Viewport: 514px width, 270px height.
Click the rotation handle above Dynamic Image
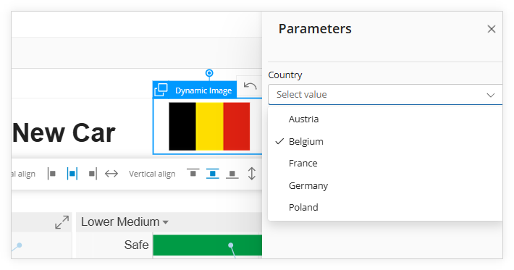tap(209, 72)
